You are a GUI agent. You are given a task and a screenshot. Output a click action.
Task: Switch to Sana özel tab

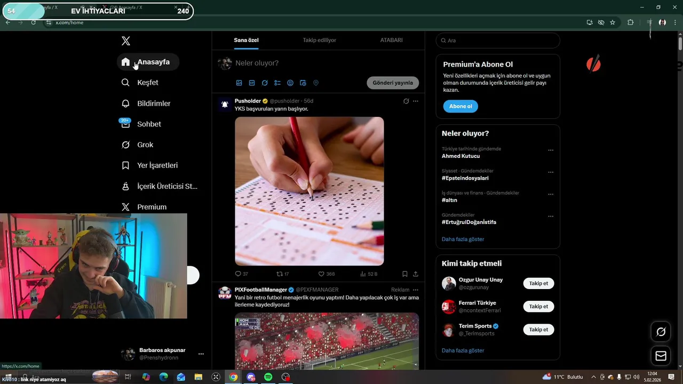click(246, 40)
